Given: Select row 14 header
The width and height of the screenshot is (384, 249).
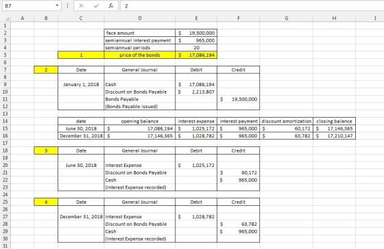Looking at the screenshot, I should point(5,121).
